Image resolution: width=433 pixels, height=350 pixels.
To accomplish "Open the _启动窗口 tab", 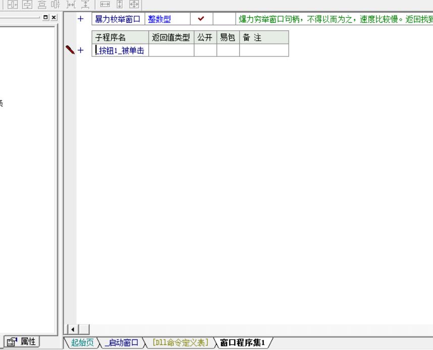I will [x=121, y=343].
